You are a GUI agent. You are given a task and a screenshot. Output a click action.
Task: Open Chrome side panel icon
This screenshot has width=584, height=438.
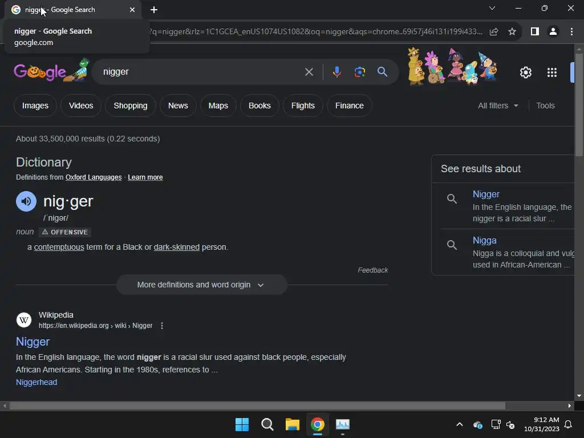[535, 32]
